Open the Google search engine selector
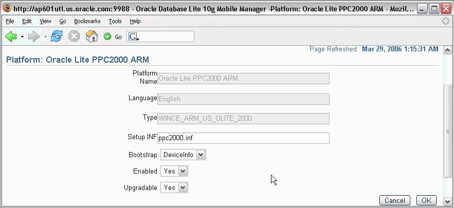The height and width of the screenshot is (208, 454). point(134,37)
